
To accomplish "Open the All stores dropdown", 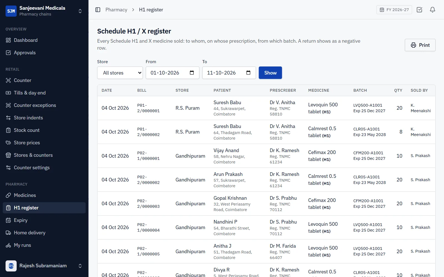I will tap(120, 73).
